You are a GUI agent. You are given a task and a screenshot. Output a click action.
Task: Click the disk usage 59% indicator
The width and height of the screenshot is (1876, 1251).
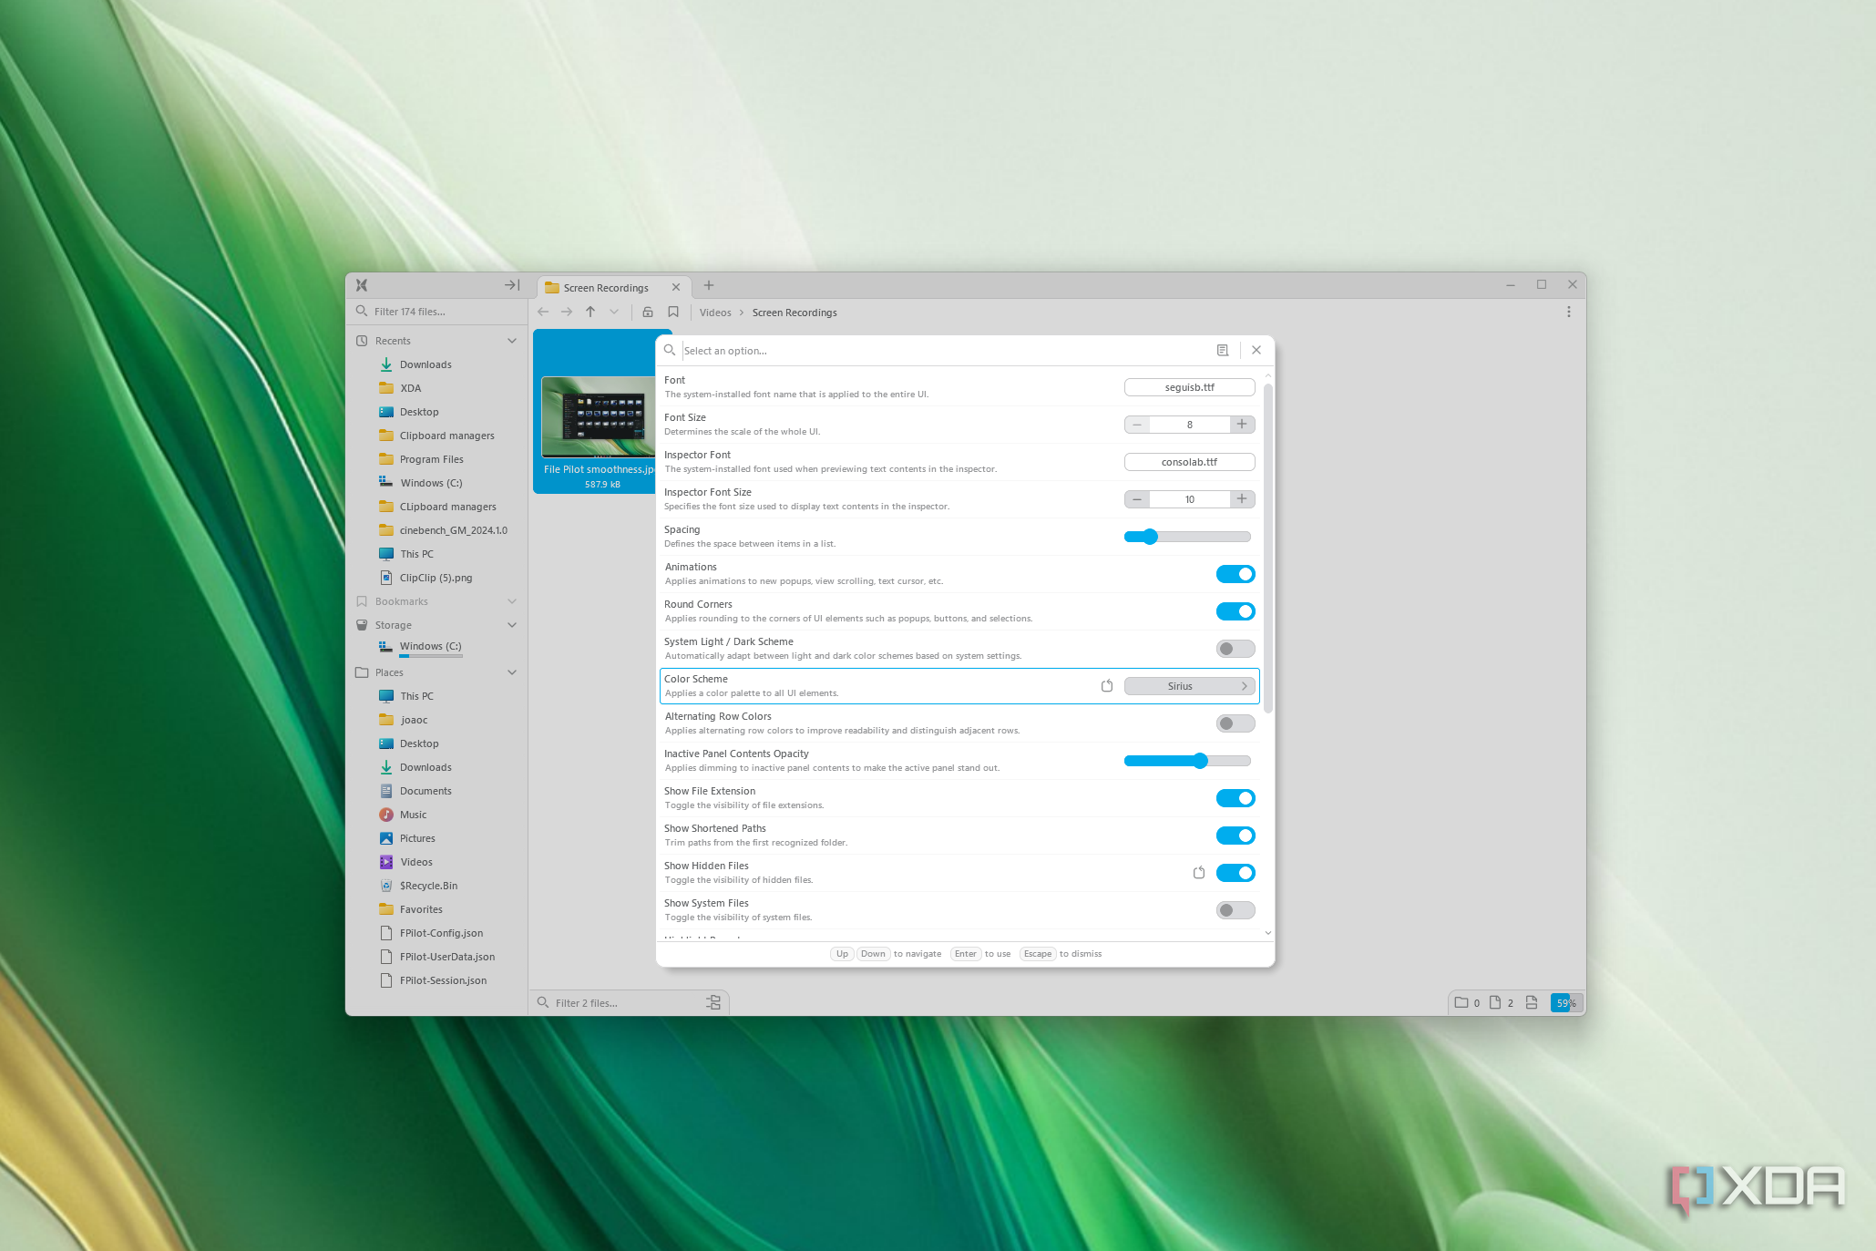coord(1566,1003)
